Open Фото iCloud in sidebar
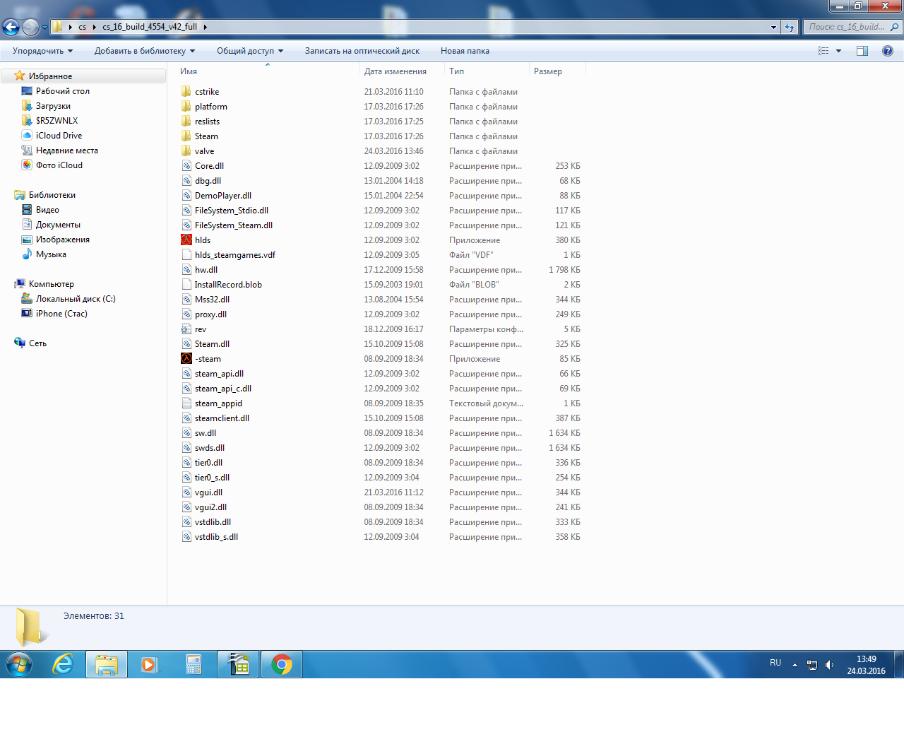The height and width of the screenshot is (732, 904). 59,165
